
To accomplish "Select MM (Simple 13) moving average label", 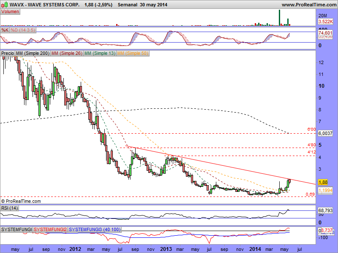I will tap(100, 53).
